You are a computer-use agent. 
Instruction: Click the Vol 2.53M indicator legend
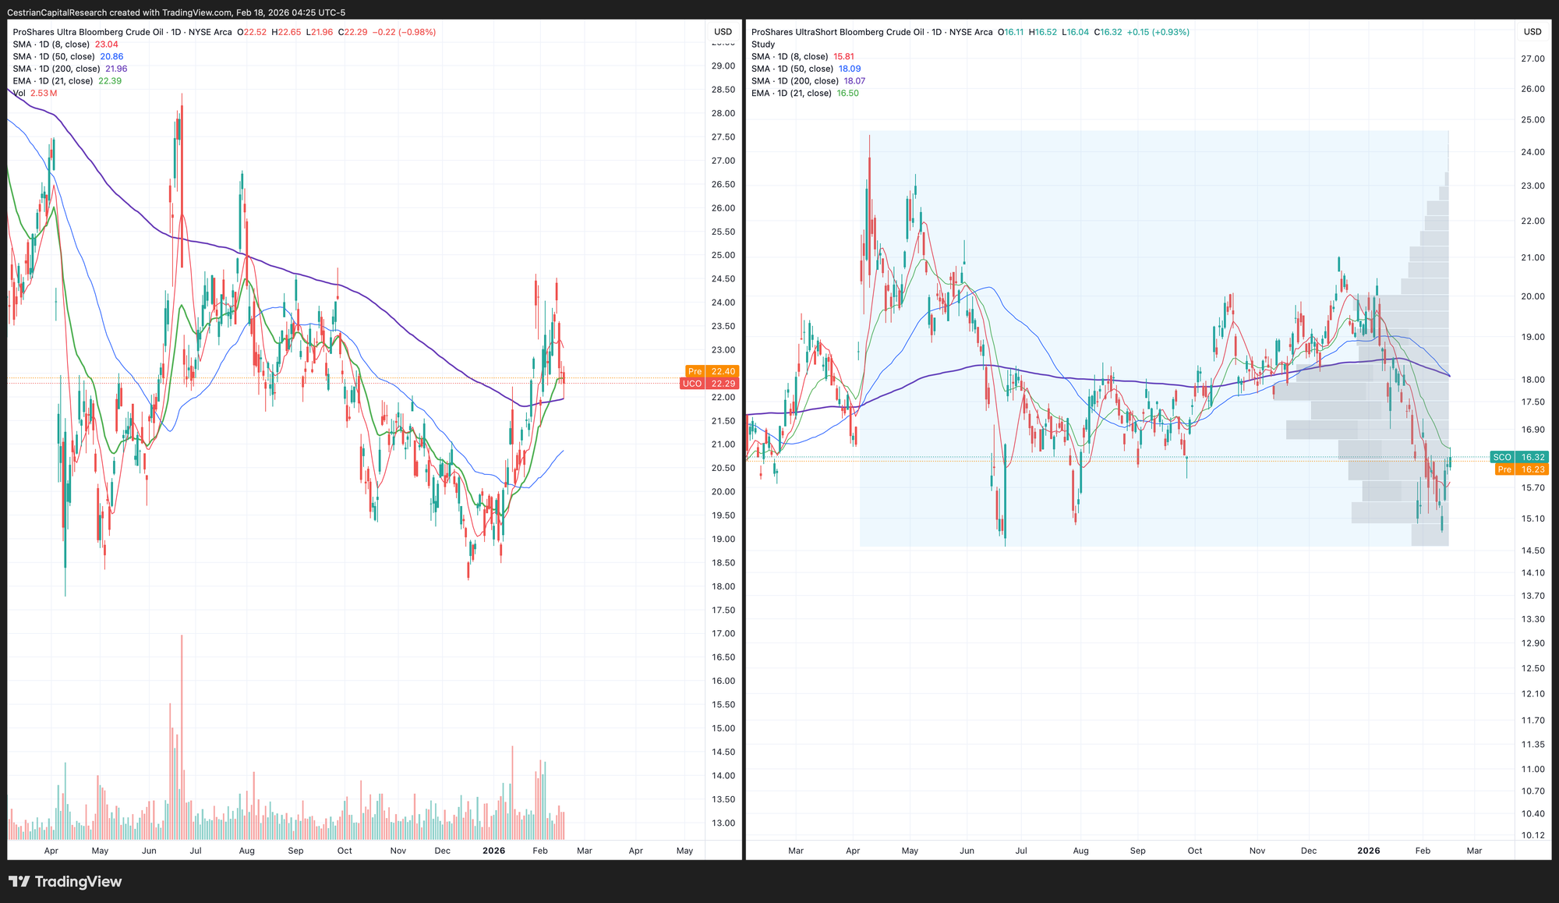[x=34, y=93]
